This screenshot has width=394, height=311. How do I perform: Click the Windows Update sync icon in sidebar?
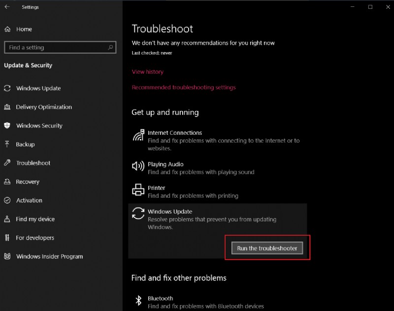point(7,89)
